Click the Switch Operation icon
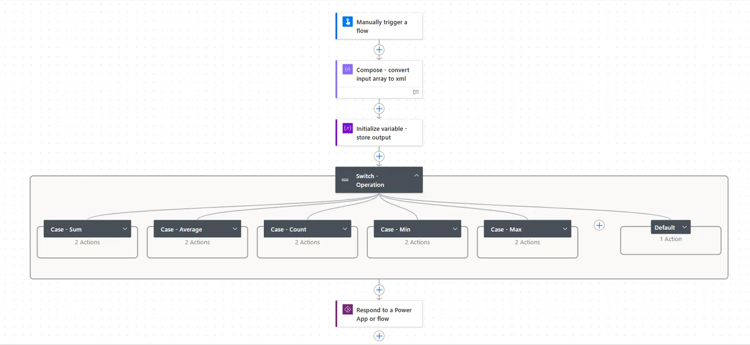The height and width of the screenshot is (345, 750). coord(345,180)
